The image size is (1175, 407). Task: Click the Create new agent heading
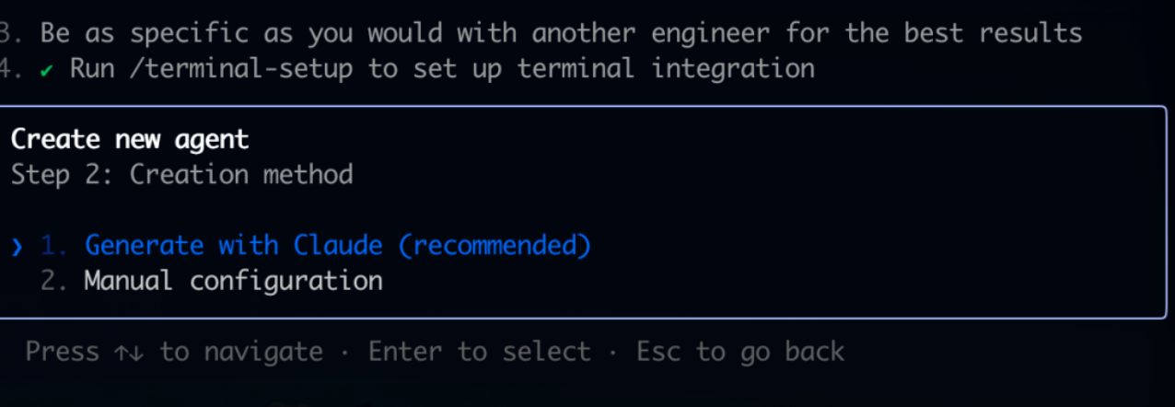click(x=130, y=140)
